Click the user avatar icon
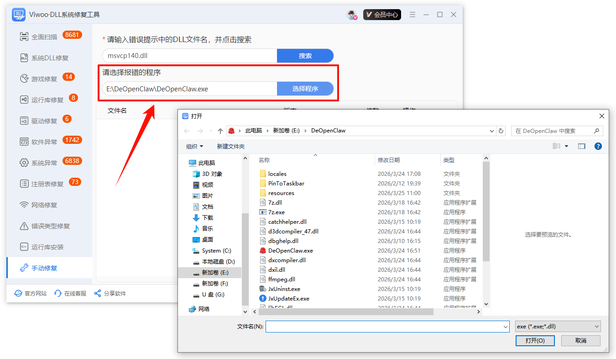This screenshot has width=616, height=359. tap(351, 15)
